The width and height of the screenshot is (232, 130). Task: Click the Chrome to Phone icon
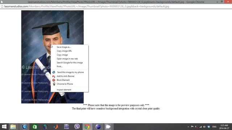click(54, 84)
